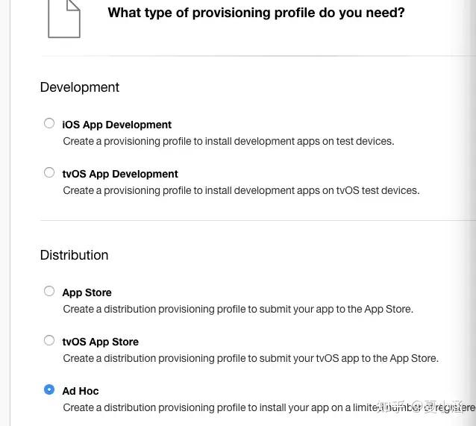Viewport: 476px width, 426px height.
Task: Click the provisioning profile question title
Action: (x=256, y=13)
